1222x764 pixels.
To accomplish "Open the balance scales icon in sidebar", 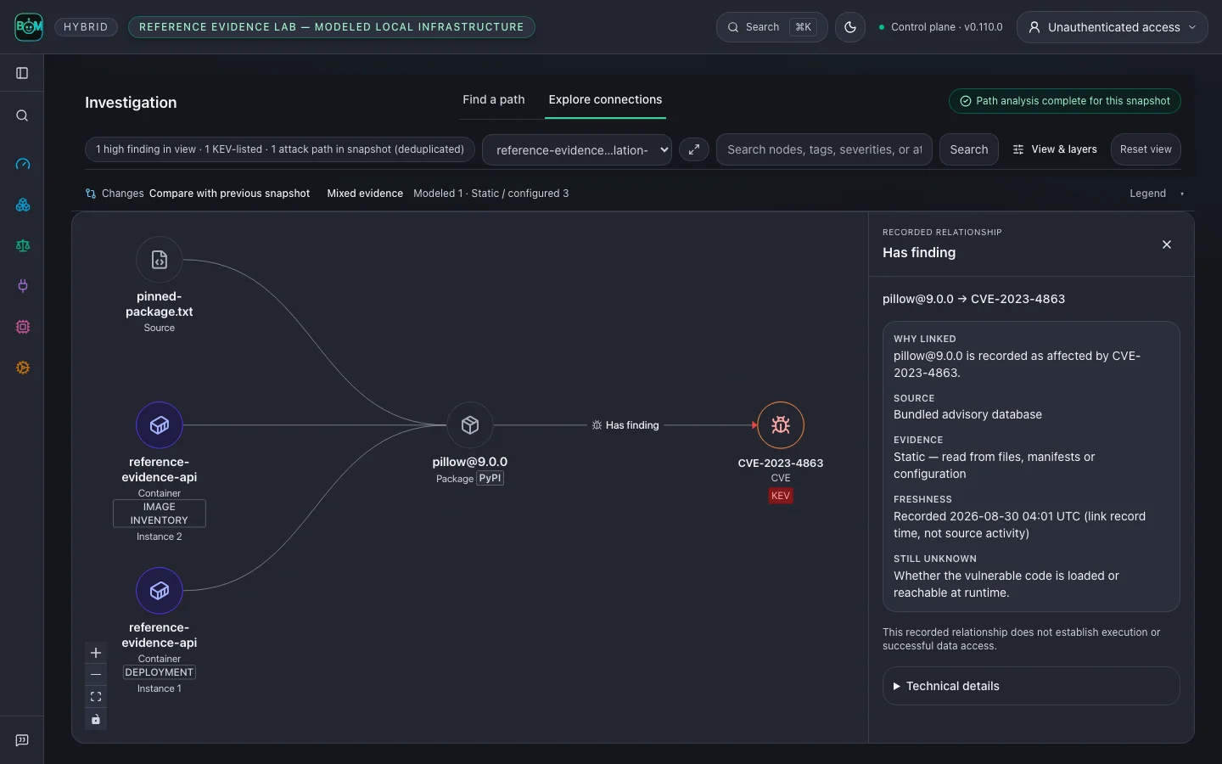I will (23, 245).
